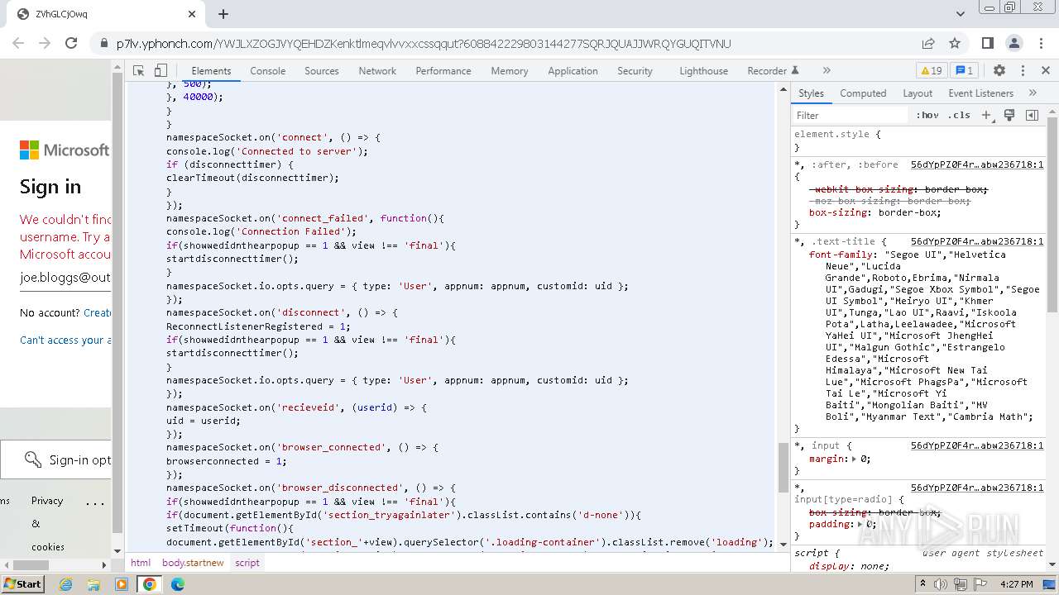Select the Styles pane tab
This screenshot has width=1059, height=595.
811,93
